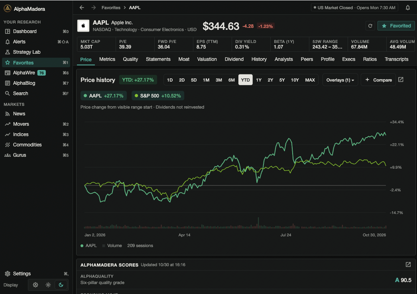
Task: Pop out the Price history chart
Action: click(x=401, y=80)
